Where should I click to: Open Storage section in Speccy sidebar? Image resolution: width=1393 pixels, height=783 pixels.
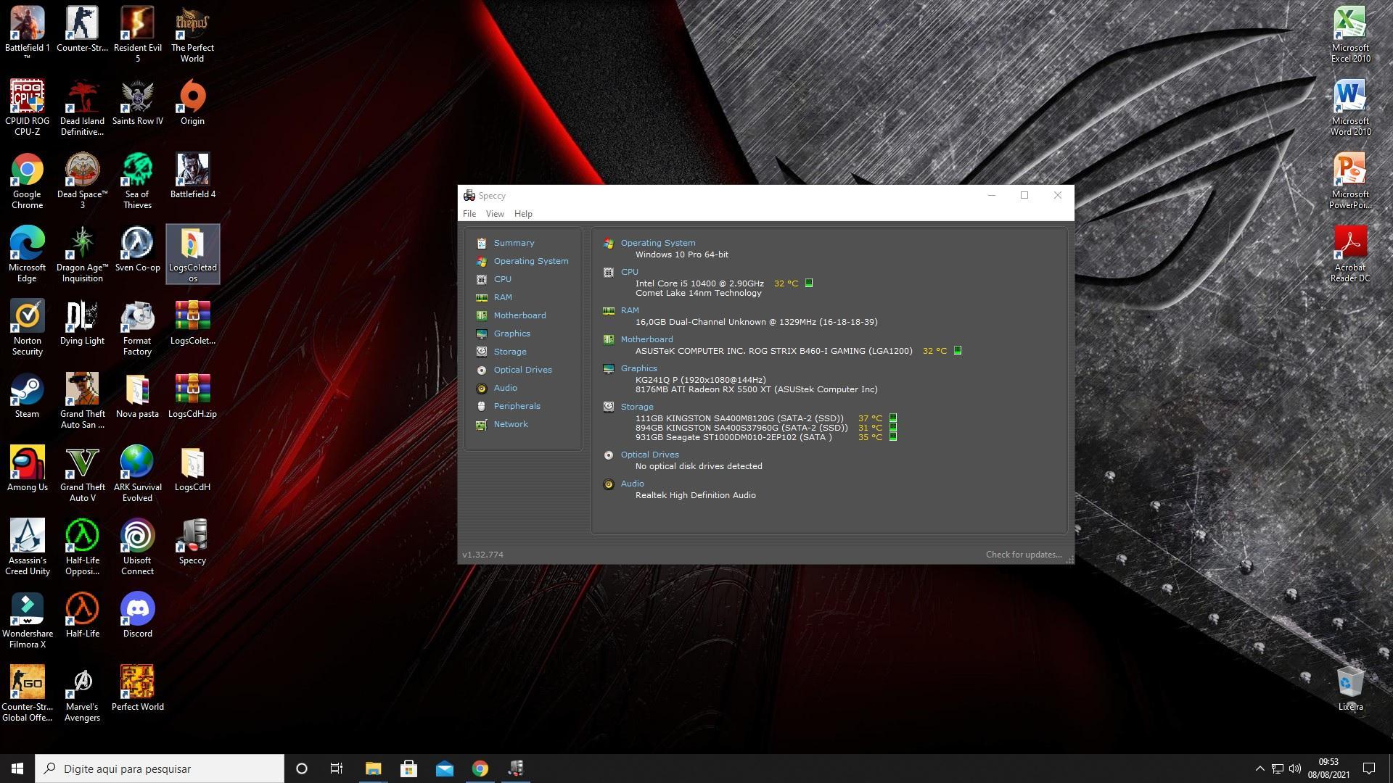(x=510, y=352)
